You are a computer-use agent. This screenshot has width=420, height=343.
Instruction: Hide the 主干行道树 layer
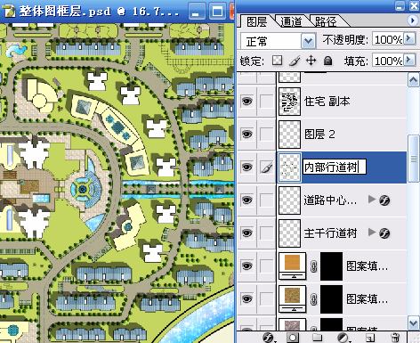(246, 233)
